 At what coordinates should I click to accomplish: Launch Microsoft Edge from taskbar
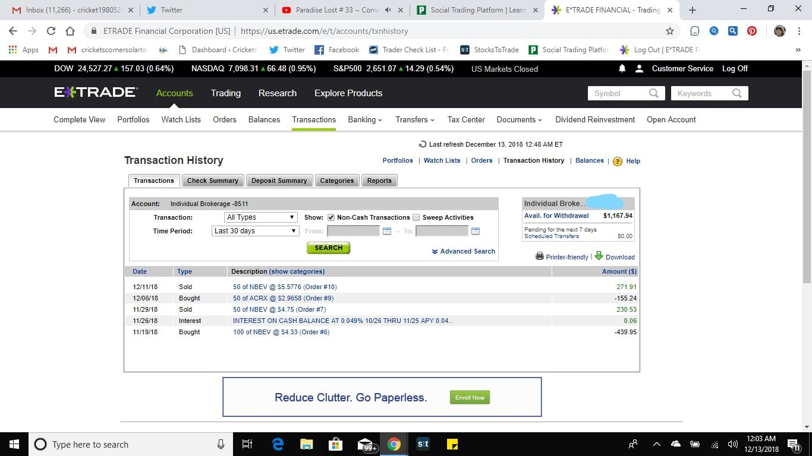tap(278, 444)
